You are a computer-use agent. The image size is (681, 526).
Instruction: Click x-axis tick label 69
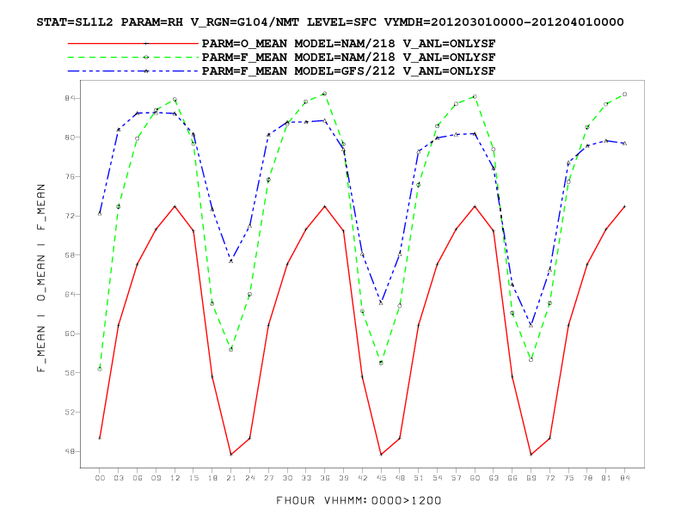531,478
